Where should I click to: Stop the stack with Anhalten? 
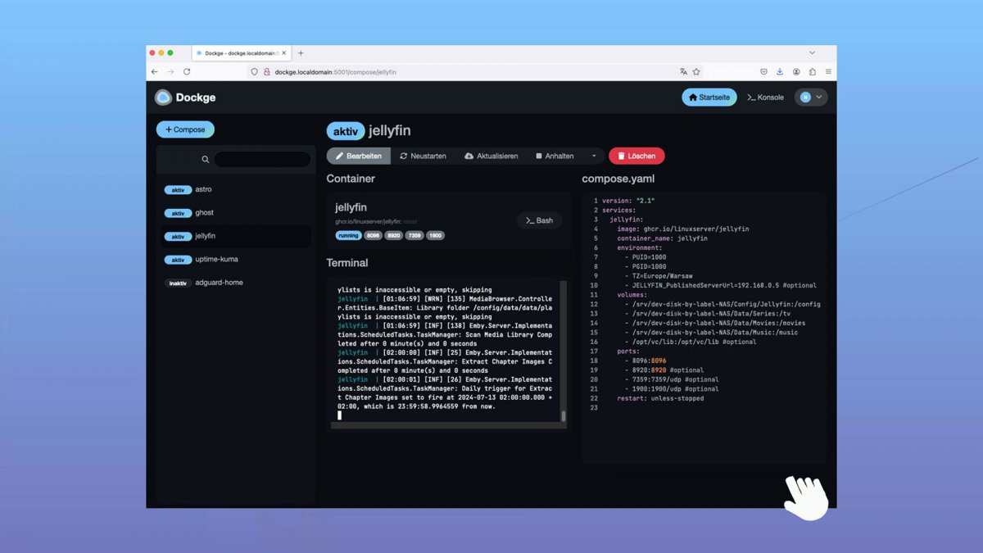click(x=555, y=156)
